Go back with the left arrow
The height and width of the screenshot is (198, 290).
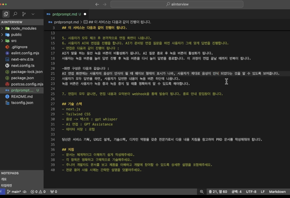click(x=97, y=4)
